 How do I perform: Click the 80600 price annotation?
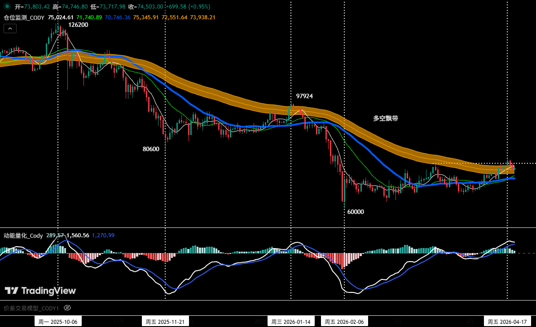point(151,149)
